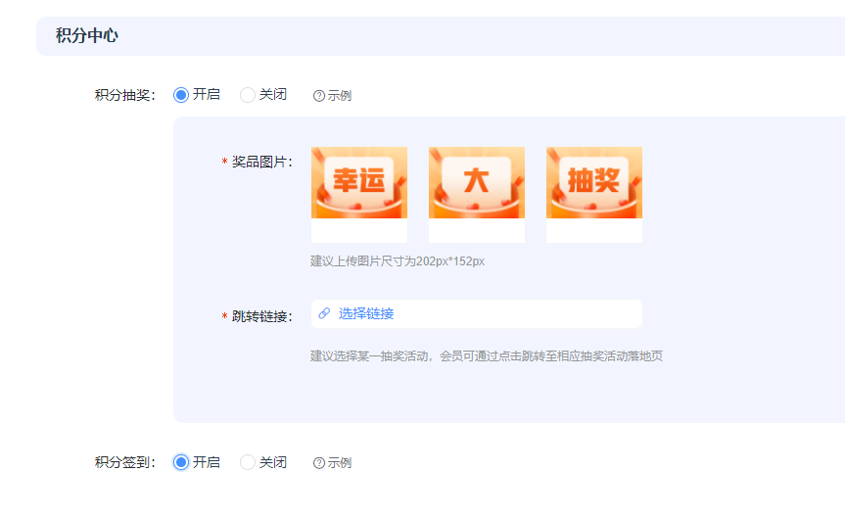Click question-mark help icon beside 积分签到
This screenshot has width=845, height=519.
click(318, 463)
